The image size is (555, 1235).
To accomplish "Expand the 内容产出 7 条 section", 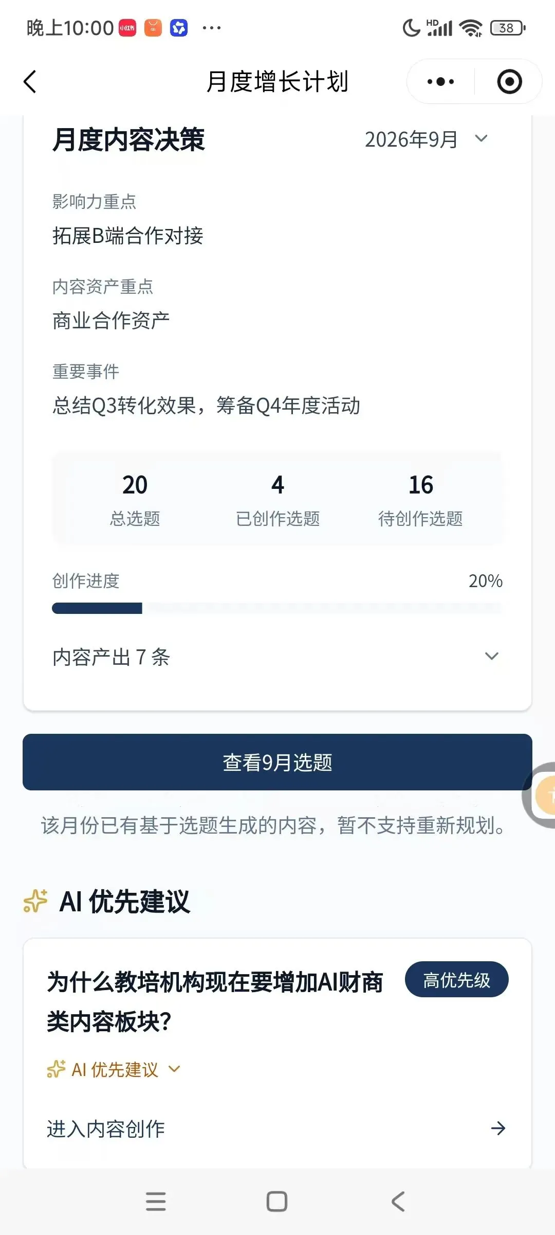I will point(277,657).
